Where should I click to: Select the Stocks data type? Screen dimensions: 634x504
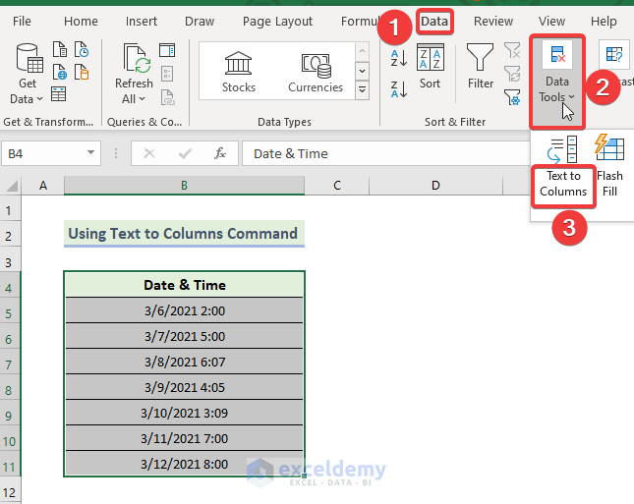point(239,72)
